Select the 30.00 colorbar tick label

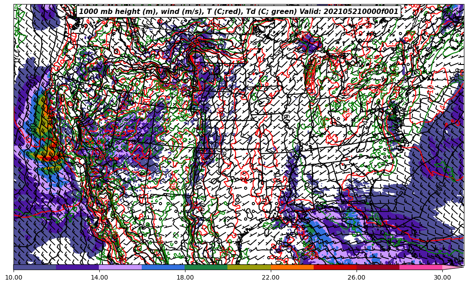point(442,277)
